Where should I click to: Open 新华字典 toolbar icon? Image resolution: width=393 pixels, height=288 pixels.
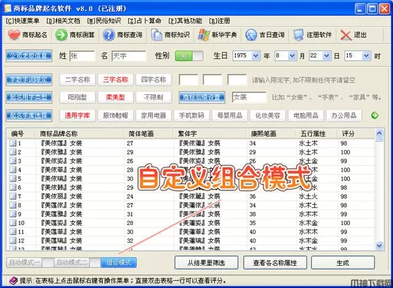point(204,35)
